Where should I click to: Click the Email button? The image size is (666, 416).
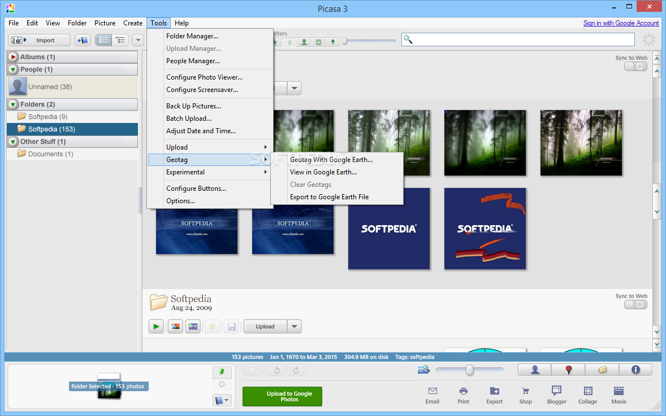(x=433, y=395)
